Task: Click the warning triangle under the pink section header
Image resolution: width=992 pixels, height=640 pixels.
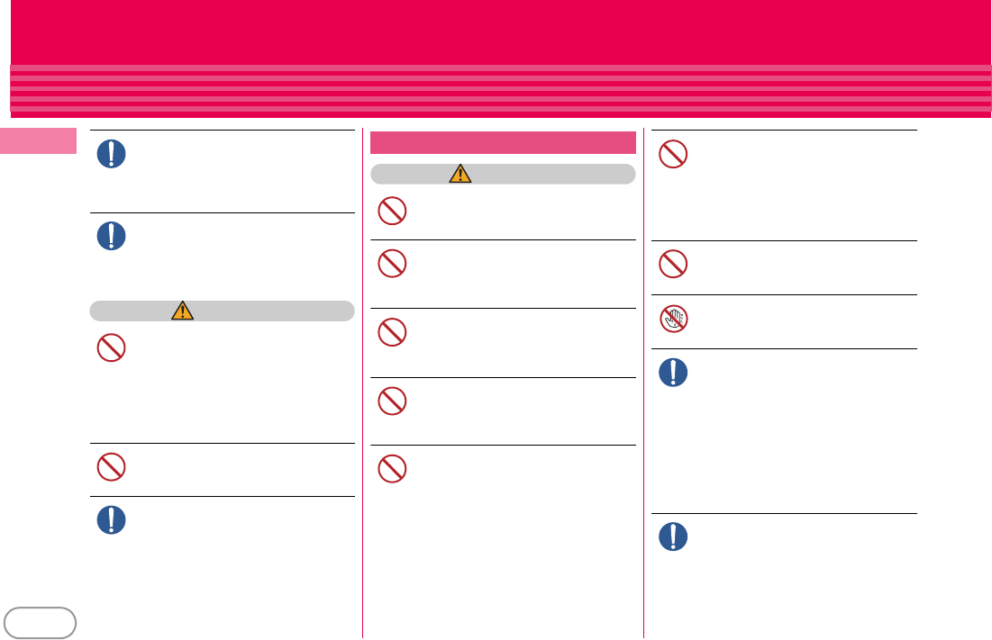Action: [460, 175]
